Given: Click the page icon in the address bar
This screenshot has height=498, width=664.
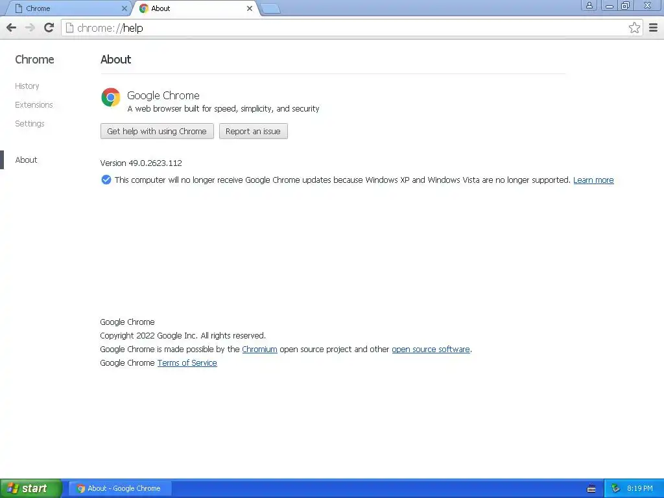Looking at the screenshot, I should click(x=69, y=28).
